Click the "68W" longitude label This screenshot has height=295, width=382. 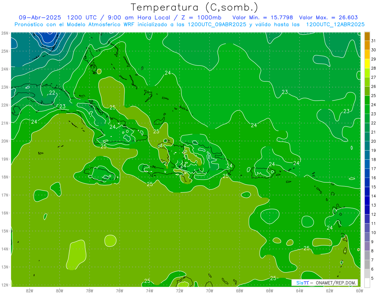point(240,291)
